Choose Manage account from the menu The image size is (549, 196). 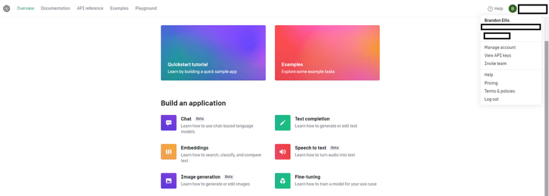click(x=500, y=47)
